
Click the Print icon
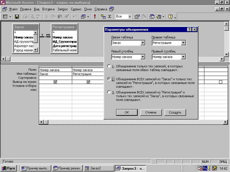tap(25, 17)
